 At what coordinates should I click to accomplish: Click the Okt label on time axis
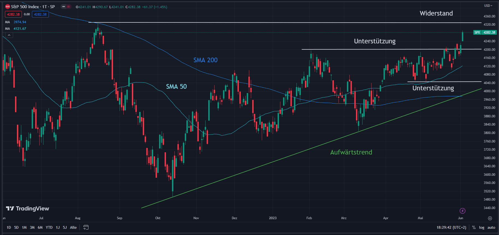click(x=158, y=218)
